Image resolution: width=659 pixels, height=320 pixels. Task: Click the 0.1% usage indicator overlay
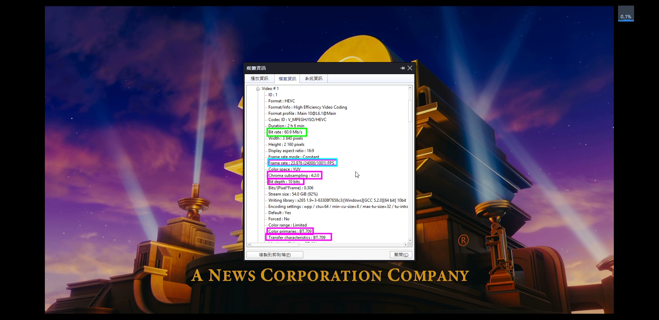626,14
